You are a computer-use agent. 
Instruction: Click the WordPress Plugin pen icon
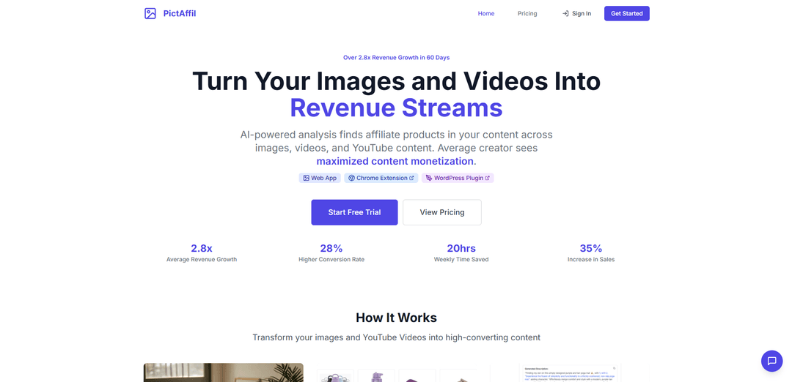(x=429, y=178)
